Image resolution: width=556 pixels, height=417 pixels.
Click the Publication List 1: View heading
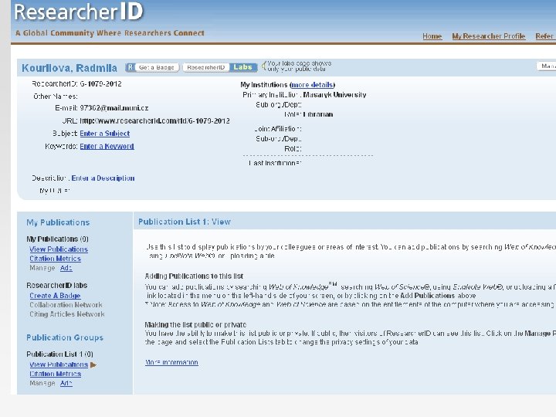coord(185,222)
